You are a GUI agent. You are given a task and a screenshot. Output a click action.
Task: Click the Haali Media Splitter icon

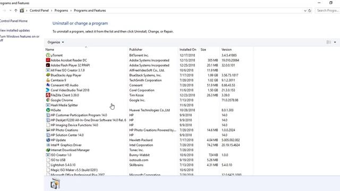pyautogui.click(x=48, y=105)
